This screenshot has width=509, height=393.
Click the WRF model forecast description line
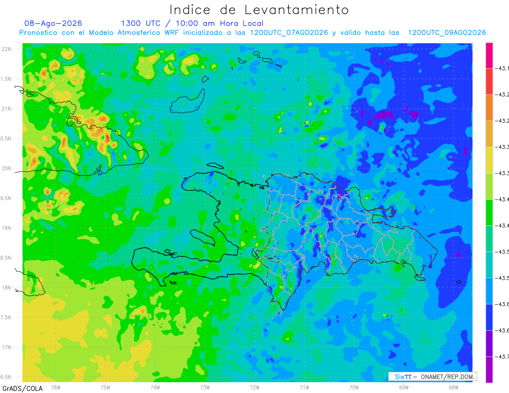[252, 33]
